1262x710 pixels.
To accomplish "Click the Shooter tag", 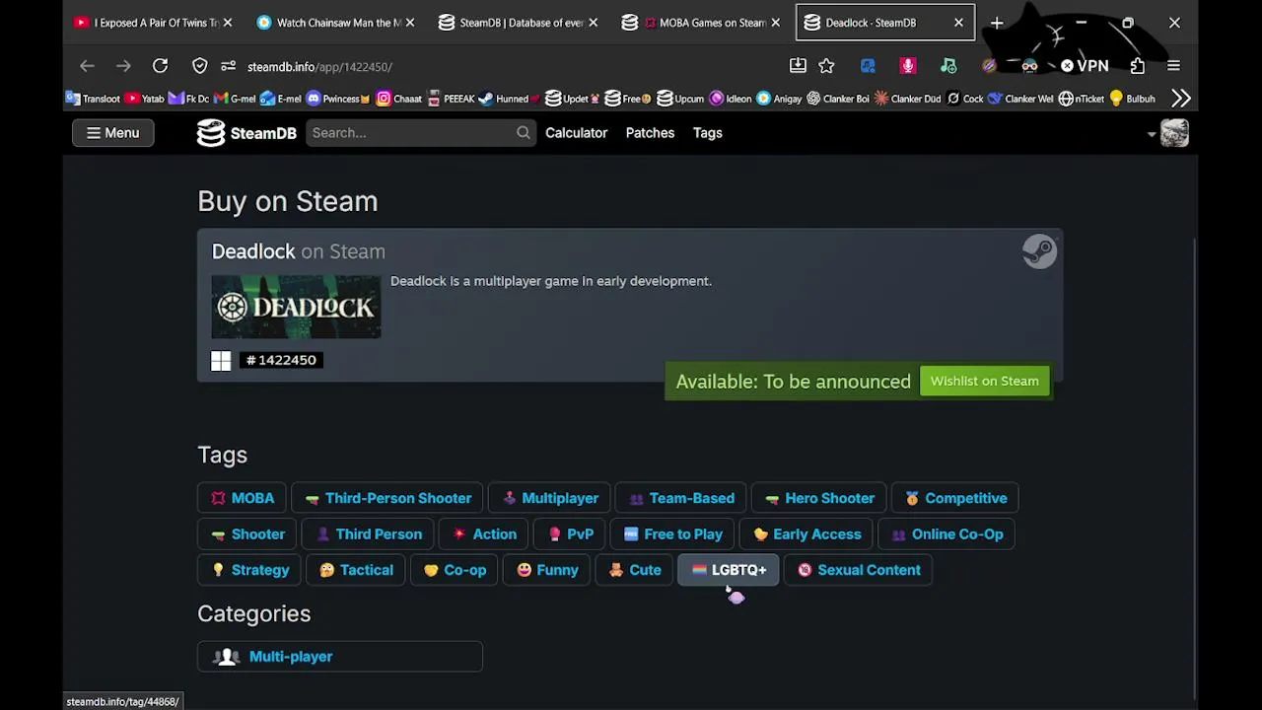I will coord(247,534).
